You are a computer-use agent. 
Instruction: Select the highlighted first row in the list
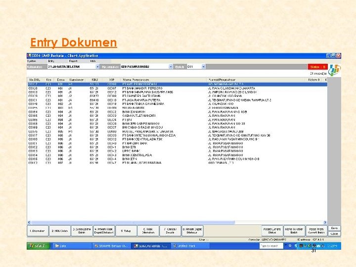[178, 84]
